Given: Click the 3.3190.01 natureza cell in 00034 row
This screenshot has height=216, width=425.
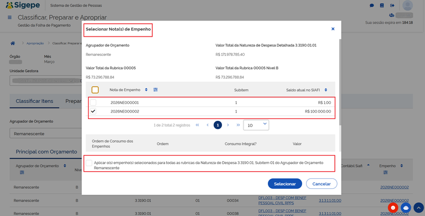Looking at the screenshot, I should [x=143, y=200].
